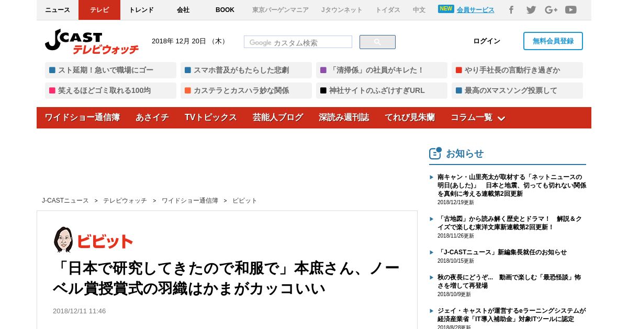Image resolution: width=628 pixels, height=329 pixels.
Task: Open the Twitter social icon
Action: [531, 10]
